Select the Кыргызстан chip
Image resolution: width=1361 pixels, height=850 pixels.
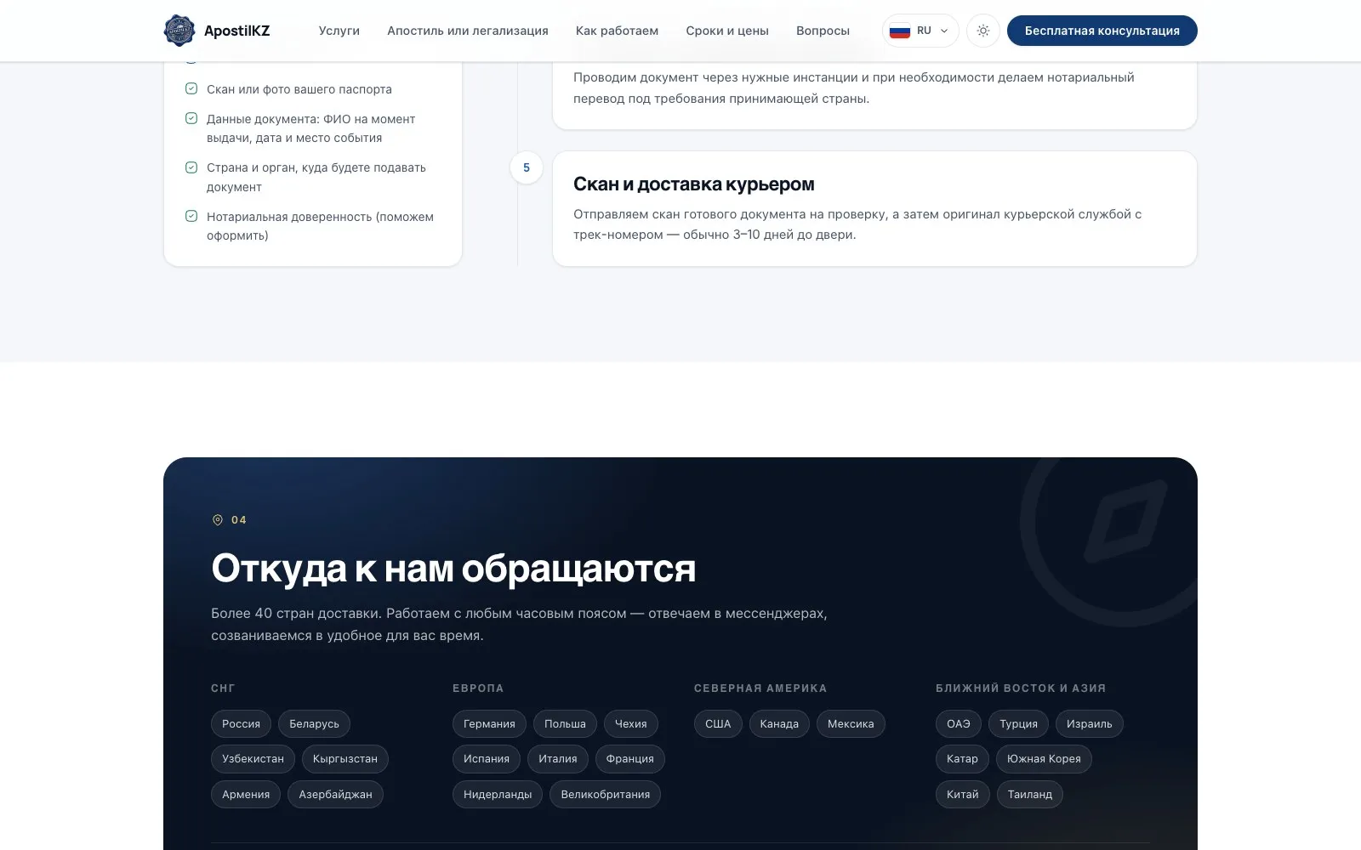click(345, 759)
